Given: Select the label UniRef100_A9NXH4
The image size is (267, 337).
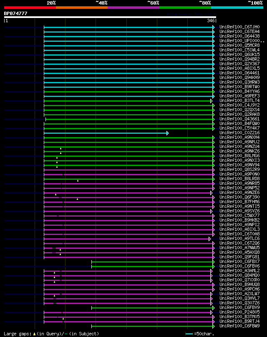Looking at the screenshot, I should click(x=239, y=137).
